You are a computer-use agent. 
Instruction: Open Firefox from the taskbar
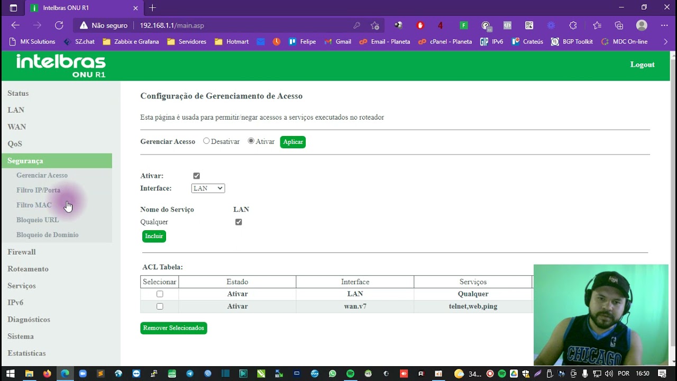pos(47,374)
